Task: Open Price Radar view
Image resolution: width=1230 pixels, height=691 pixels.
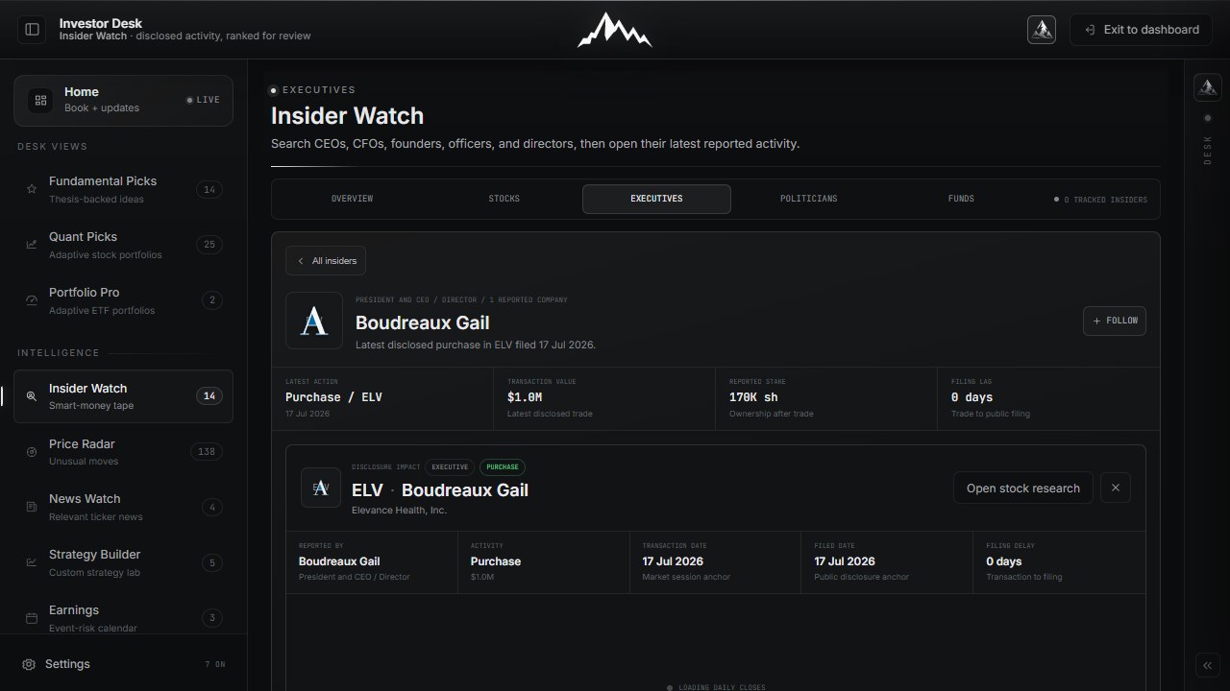Action: [123, 452]
